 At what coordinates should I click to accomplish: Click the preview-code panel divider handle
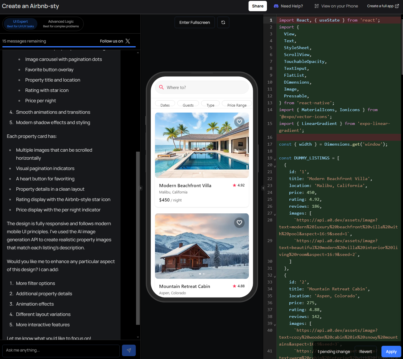tap(263, 188)
